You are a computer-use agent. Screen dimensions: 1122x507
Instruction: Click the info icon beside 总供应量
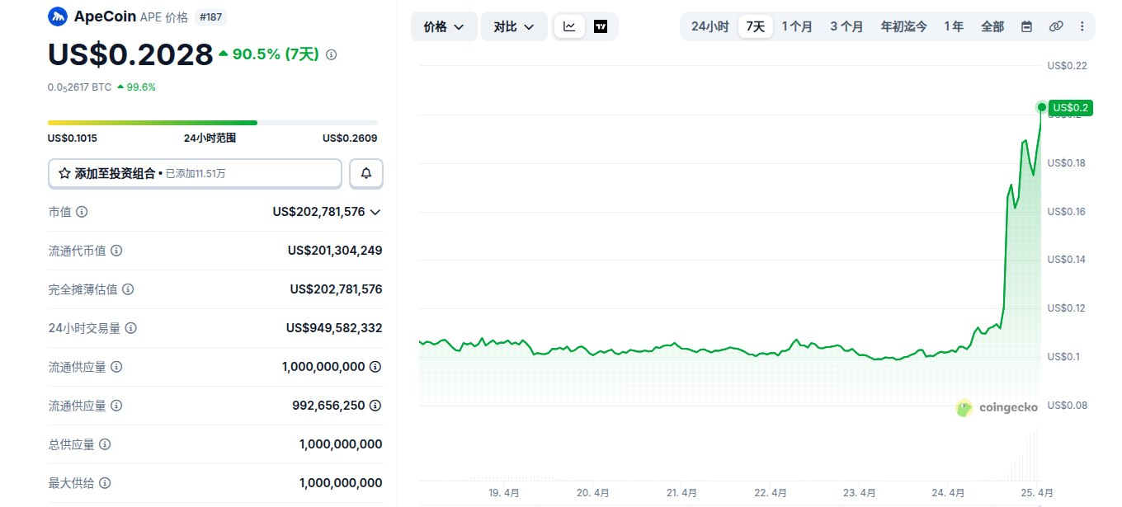point(105,444)
